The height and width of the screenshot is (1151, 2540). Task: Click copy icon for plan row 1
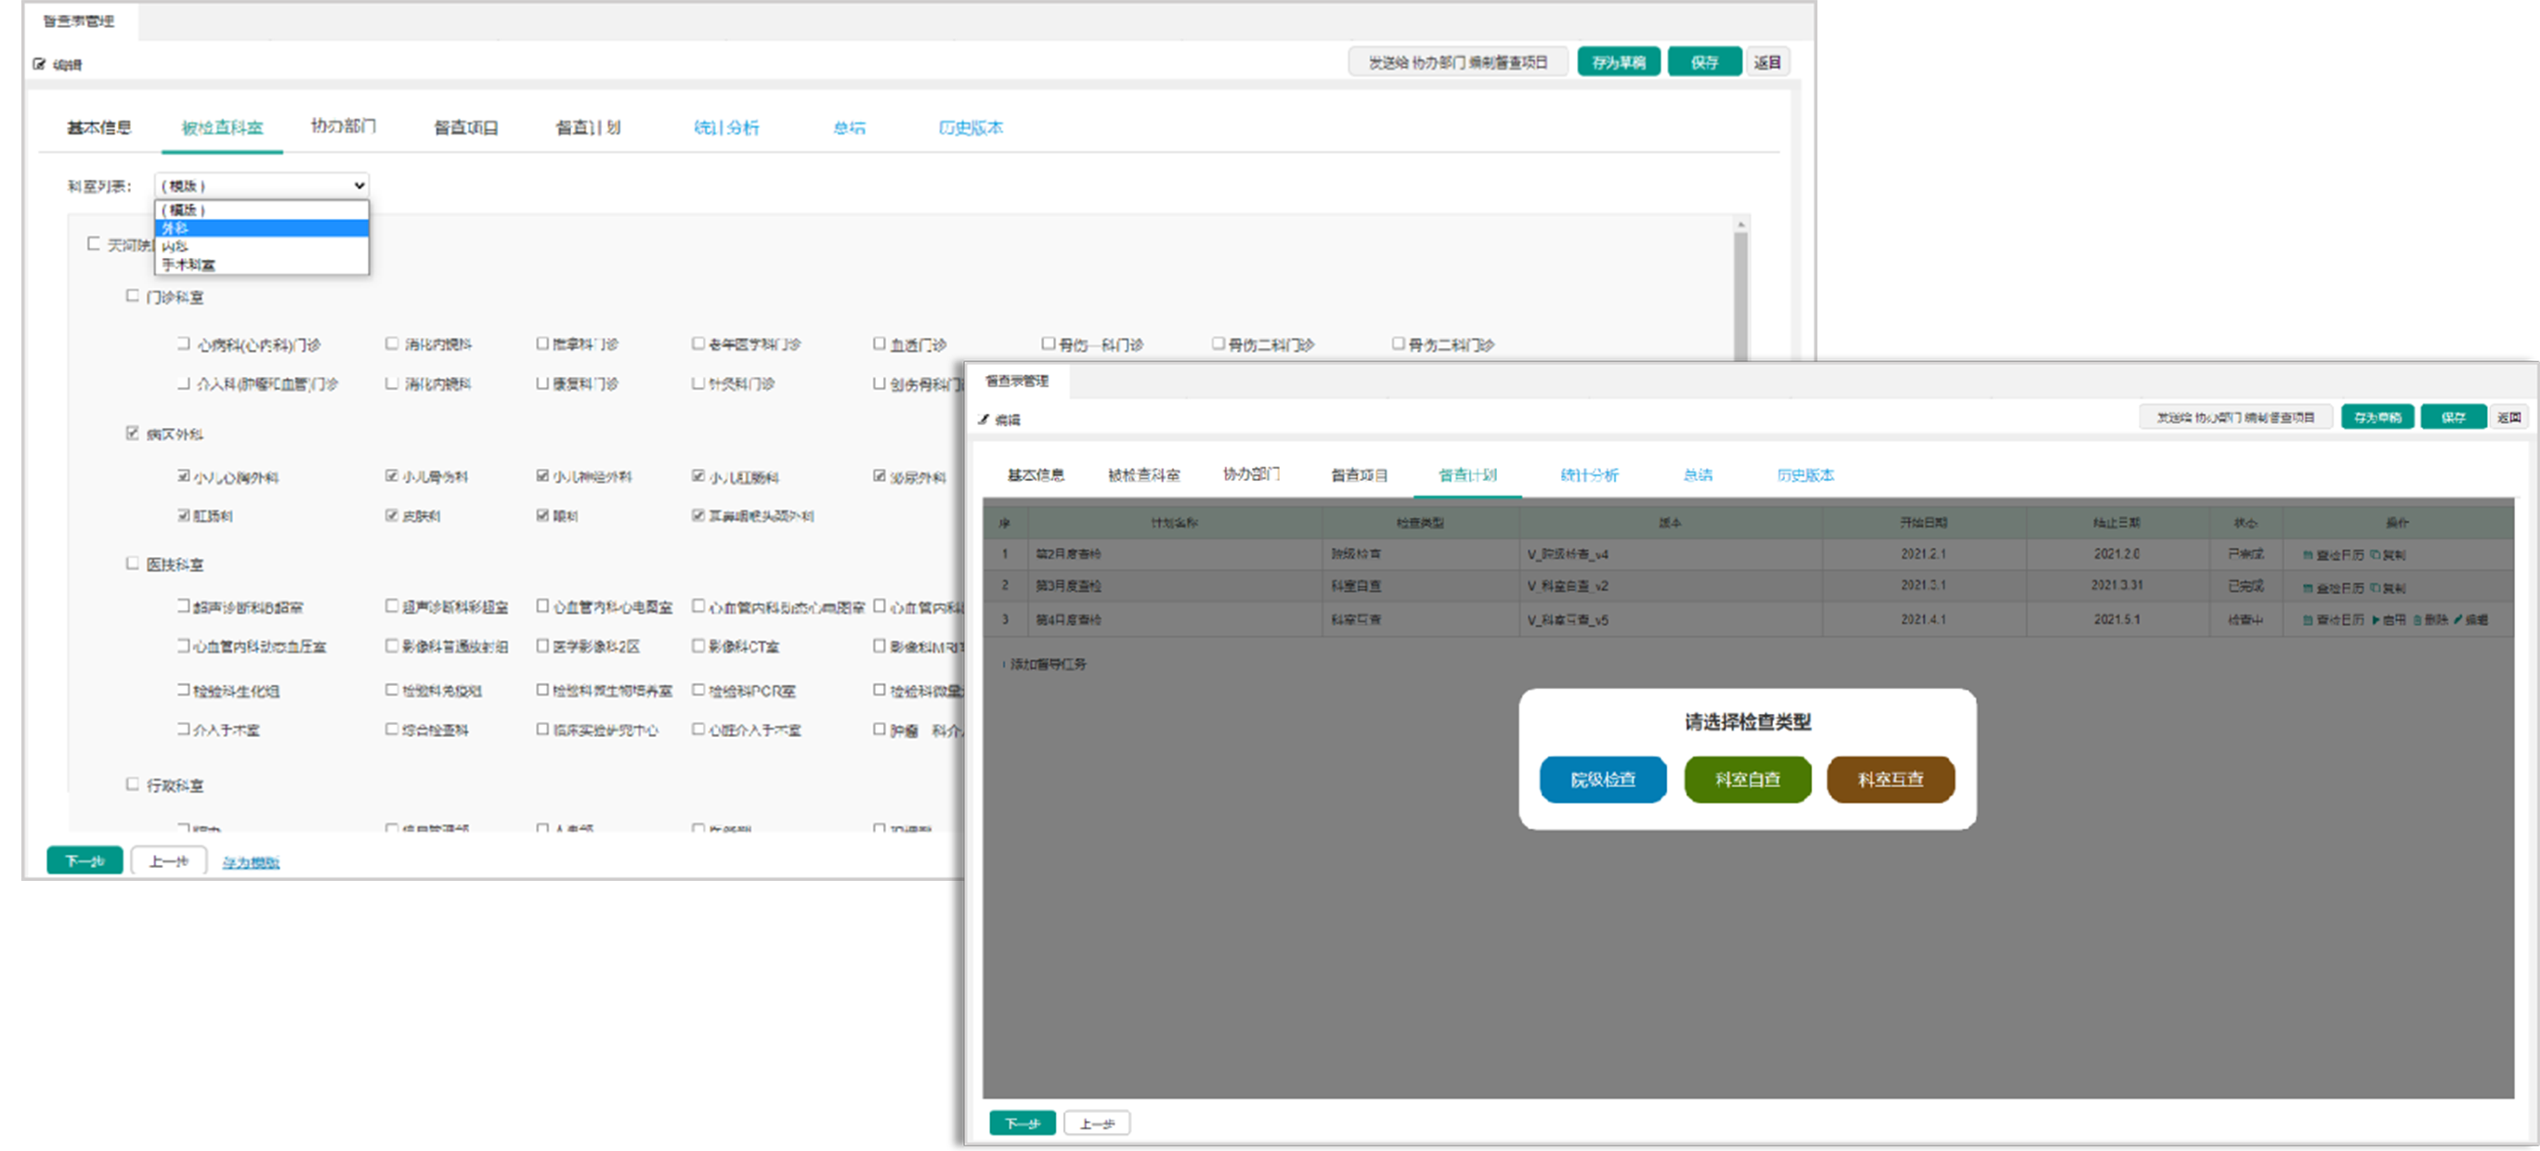coord(2376,555)
